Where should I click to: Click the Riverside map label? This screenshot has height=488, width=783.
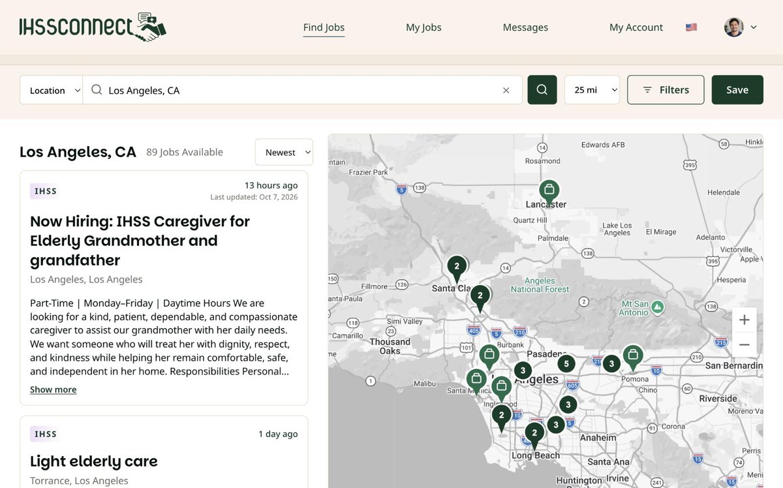718,399
